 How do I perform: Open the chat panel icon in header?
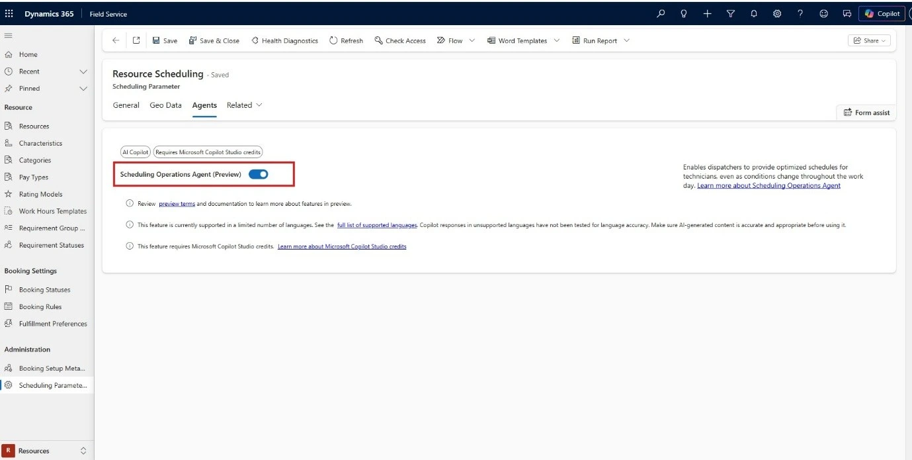tap(847, 13)
